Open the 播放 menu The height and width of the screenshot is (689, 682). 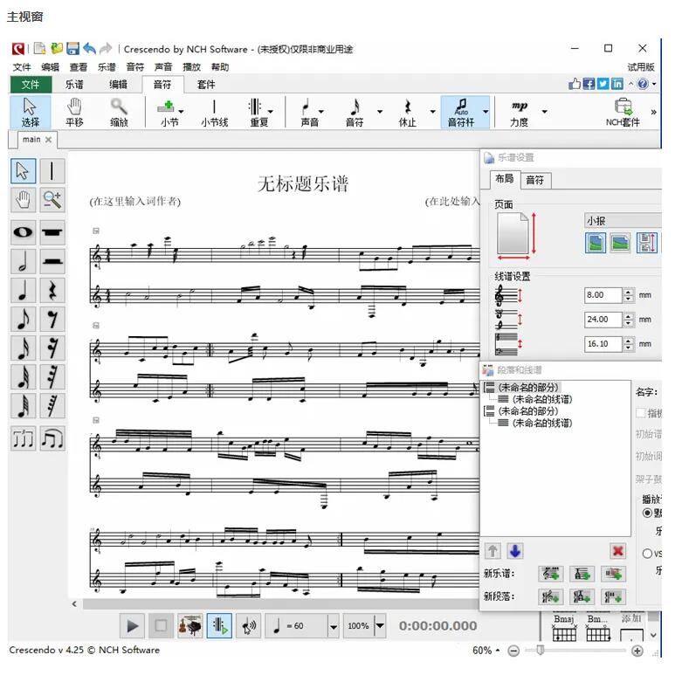point(191,67)
